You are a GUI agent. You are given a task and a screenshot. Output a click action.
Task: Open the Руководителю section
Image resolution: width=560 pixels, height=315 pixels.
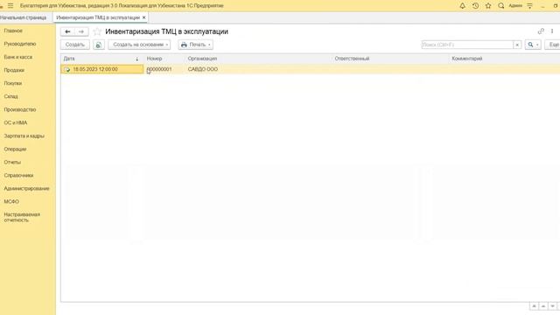pos(20,44)
